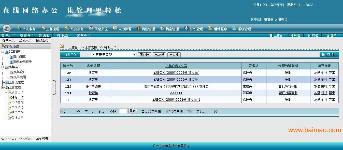Collapse the 工作管理 tree node
The image size is (343, 150).
3,87
